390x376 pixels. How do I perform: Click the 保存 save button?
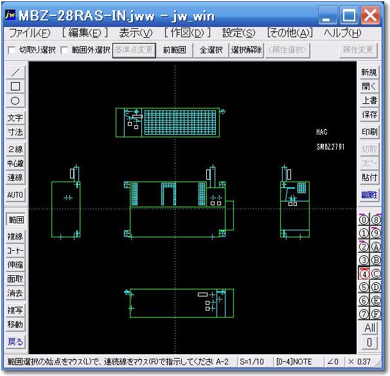[x=369, y=115]
